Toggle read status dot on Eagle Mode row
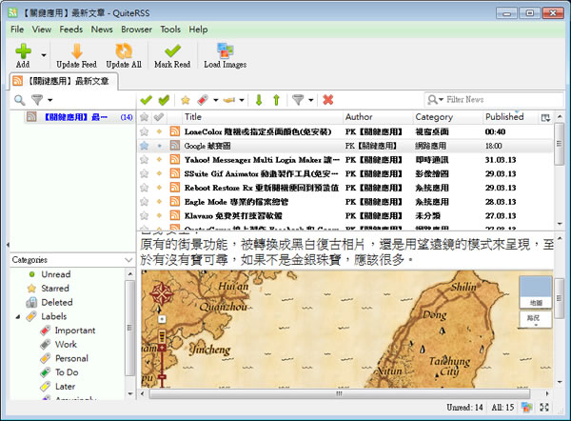Viewport: 571px width, 421px height. tap(159, 203)
